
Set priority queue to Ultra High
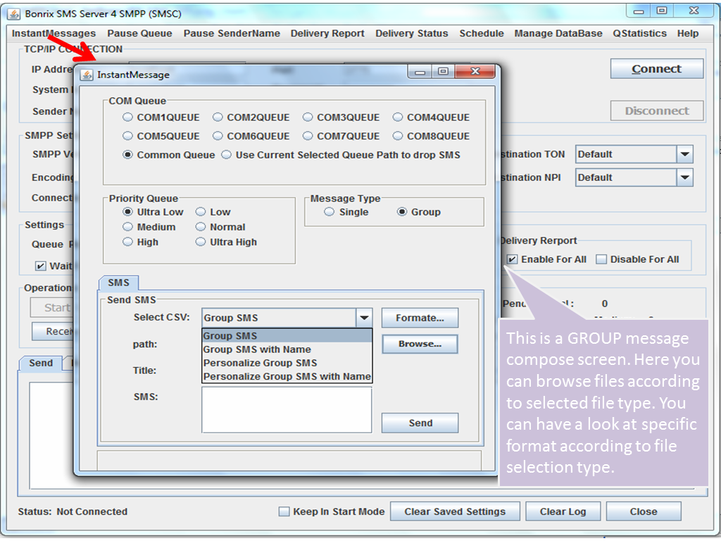click(x=201, y=242)
